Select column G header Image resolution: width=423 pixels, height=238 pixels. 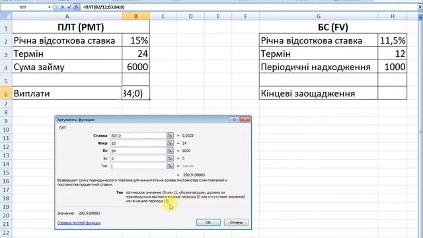pyautogui.click(x=319, y=16)
